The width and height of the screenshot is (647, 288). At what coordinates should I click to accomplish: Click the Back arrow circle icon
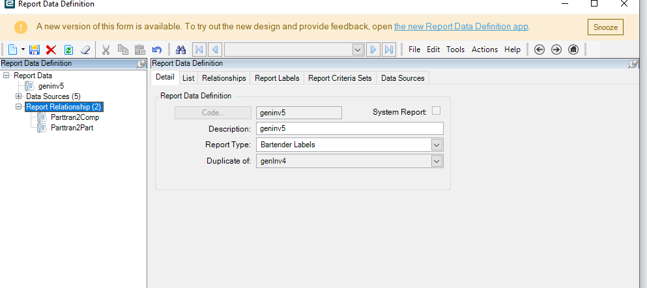pos(539,50)
